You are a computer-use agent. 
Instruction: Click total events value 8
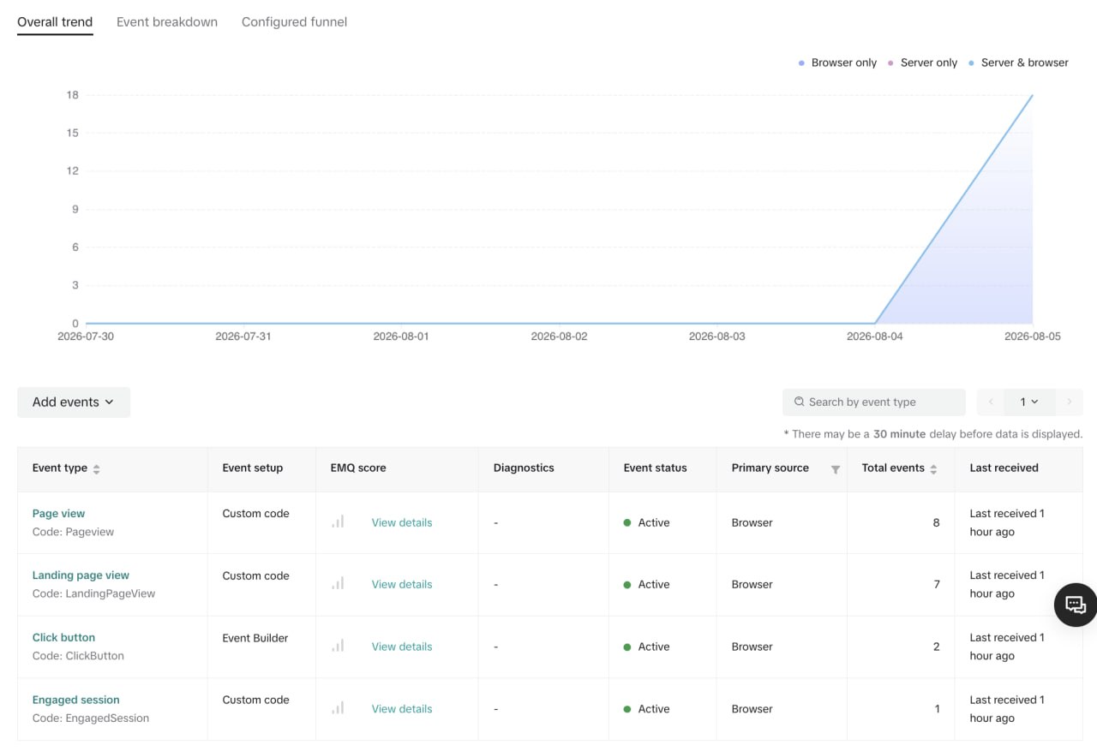(936, 522)
